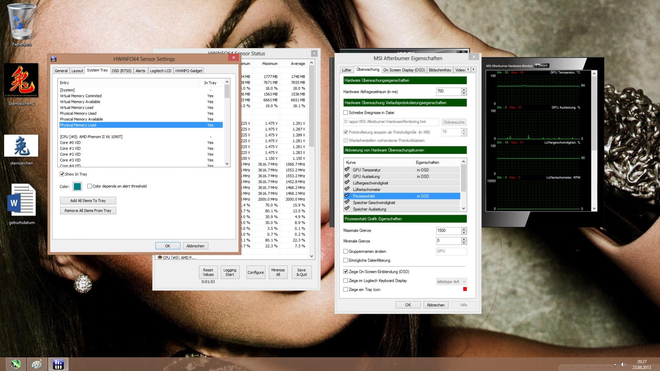Close the MSI Afterburner Eigenschaften window
Viewport: 660px width, 371px height.
pyautogui.click(x=474, y=57)
